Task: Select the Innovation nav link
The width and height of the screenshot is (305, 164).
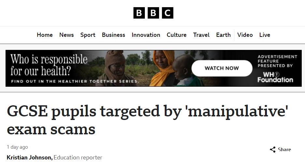Action: click(x=146, y=35)
